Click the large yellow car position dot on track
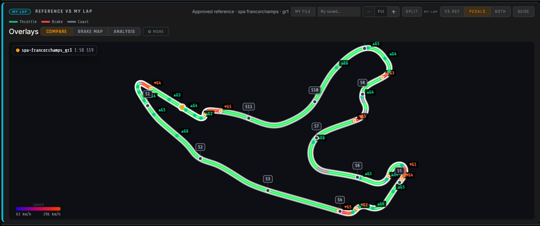Viewport: 540px width, 226px height. point(182,107)
